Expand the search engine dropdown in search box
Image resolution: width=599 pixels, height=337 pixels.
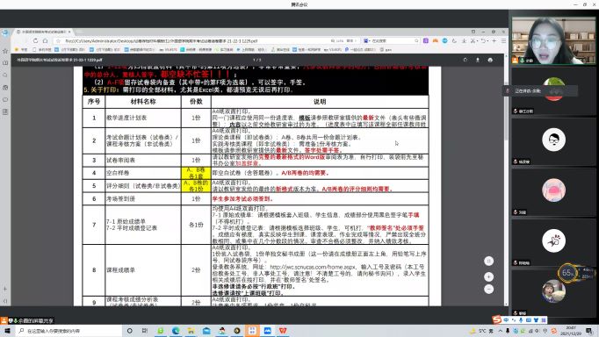(x=367, y=40)
